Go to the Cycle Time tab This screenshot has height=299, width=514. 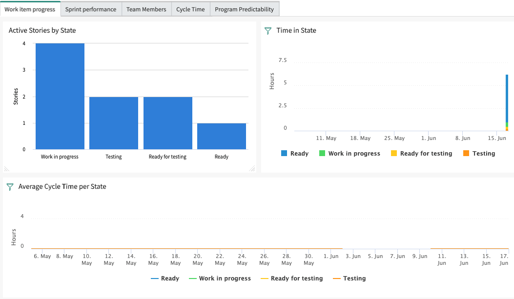click(x=190, y=9)
